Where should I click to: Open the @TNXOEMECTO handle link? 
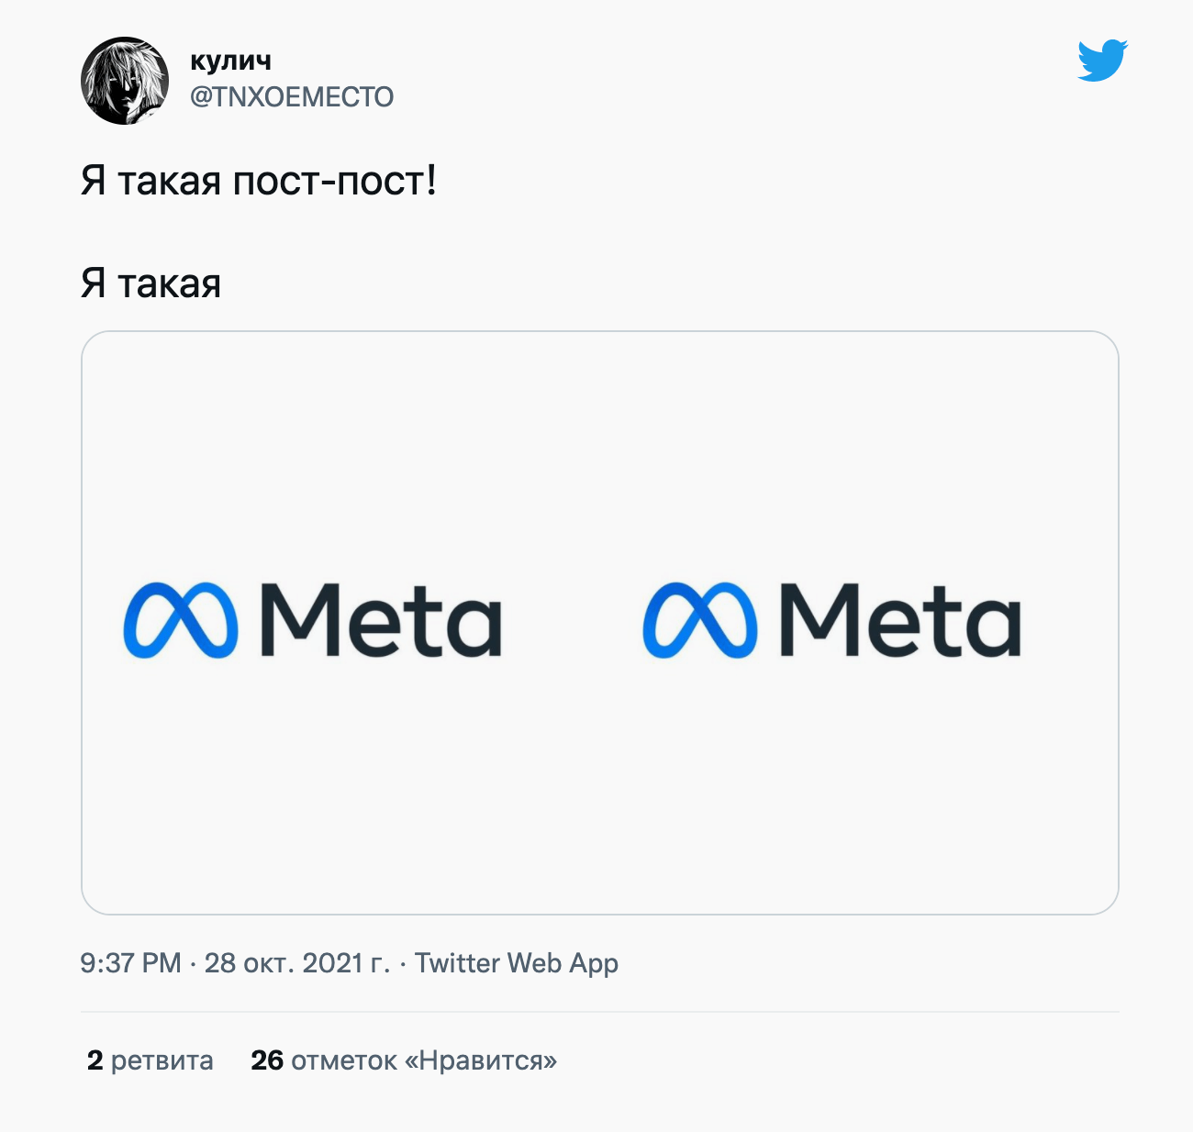click(x=292, y=96)
